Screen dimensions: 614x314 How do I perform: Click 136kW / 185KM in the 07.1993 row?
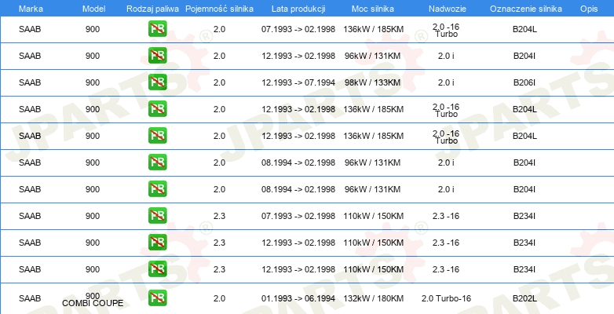pyautogui.click(x=373, y=29)
